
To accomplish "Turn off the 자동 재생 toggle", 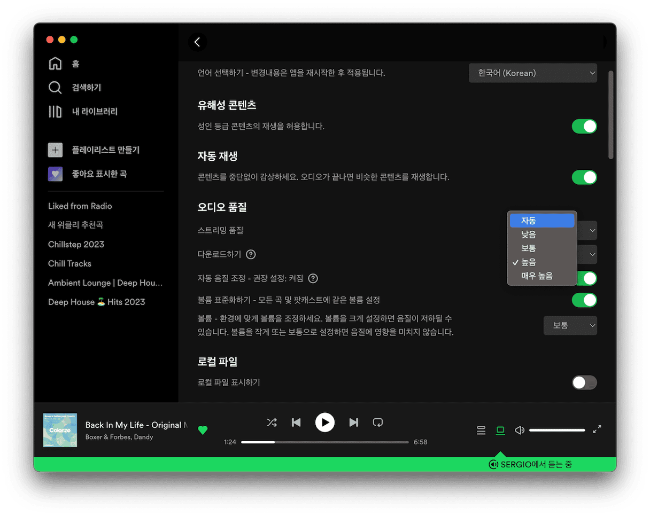I will pos(584,177).
